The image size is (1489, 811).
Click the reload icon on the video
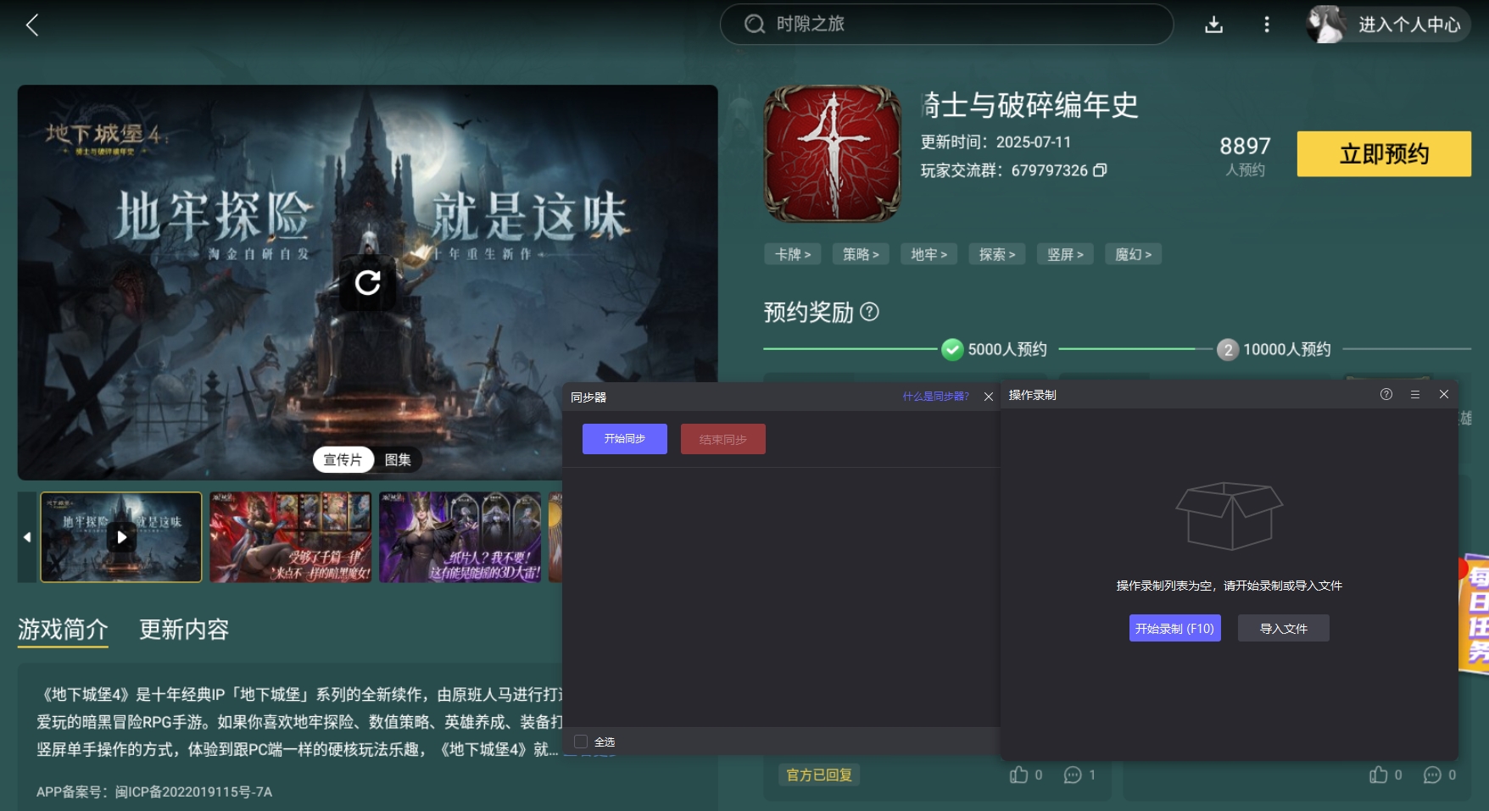point(367,282)
